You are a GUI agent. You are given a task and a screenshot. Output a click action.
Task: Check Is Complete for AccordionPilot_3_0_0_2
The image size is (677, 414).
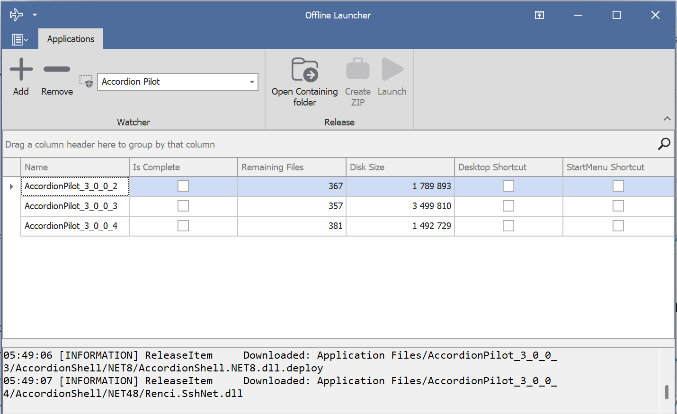pyautogui.click(x=183, y=186)
